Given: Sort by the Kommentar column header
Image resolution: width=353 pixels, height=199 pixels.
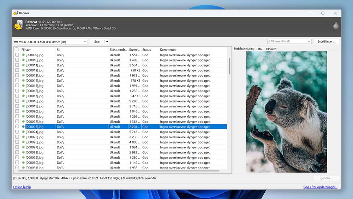Looking at the screenshot, I should (x=168, y=49).
